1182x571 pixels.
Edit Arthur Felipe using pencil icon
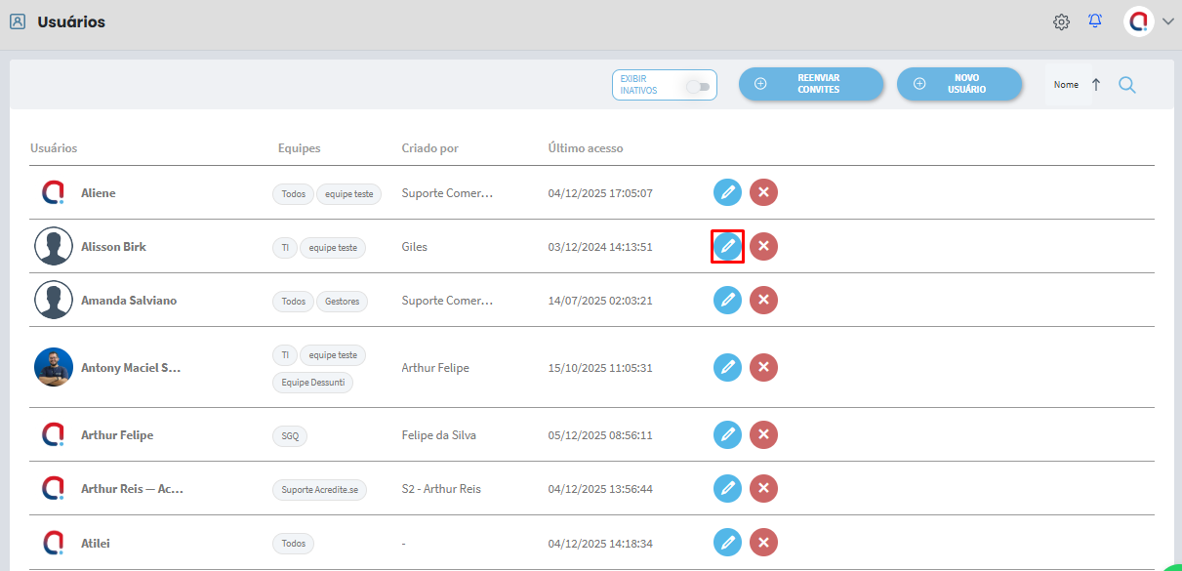pyautogui.click(x=727, y=434)
